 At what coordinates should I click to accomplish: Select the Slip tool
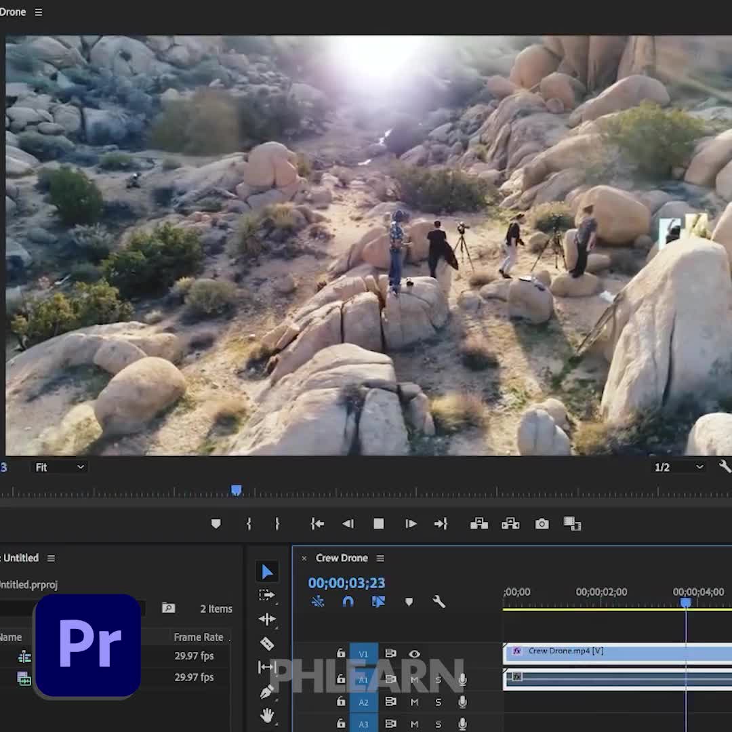[x=267, y=667]
